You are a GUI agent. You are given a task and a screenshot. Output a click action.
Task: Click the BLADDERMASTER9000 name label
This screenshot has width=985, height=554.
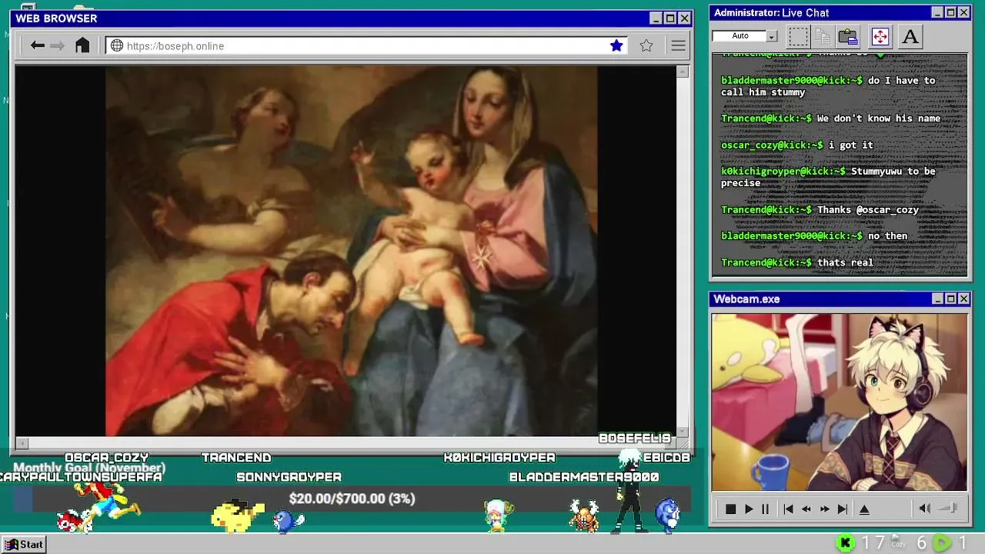[584, 477]
